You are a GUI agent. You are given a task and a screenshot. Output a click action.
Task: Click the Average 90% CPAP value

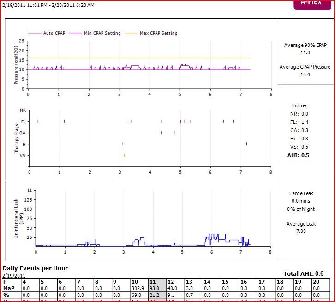coord(305,53)
